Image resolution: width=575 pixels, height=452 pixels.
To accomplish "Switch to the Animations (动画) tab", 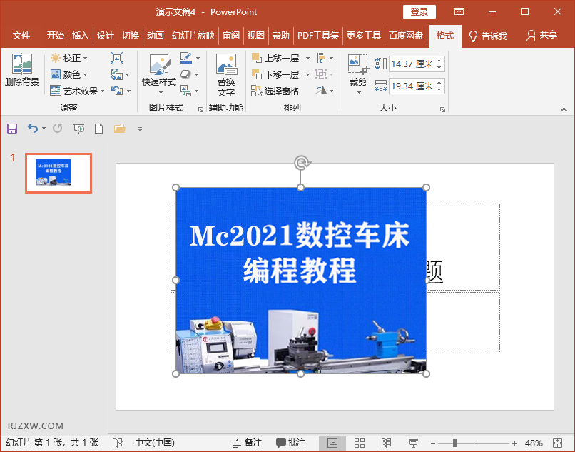I will click(x=155, y=36).
